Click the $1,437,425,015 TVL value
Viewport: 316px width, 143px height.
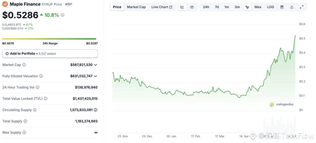coord(85,99)
